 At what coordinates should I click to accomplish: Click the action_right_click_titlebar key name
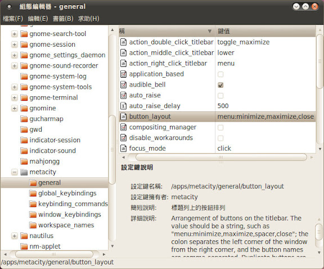click(168, 64)
